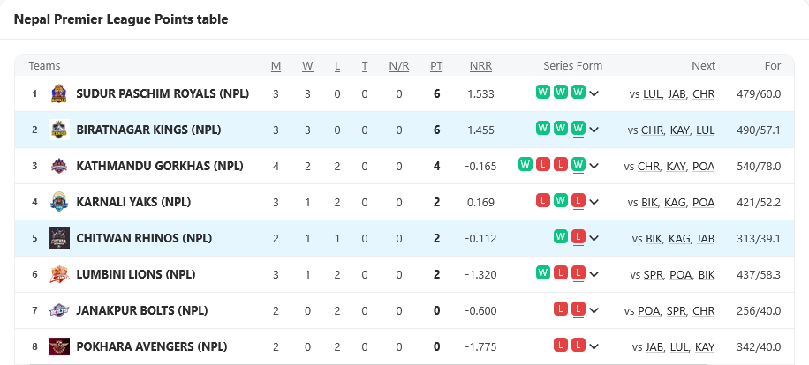Click first W badge in Kathmandu Gorkhas form
809x365 pixels.
(x=525, y=164)
